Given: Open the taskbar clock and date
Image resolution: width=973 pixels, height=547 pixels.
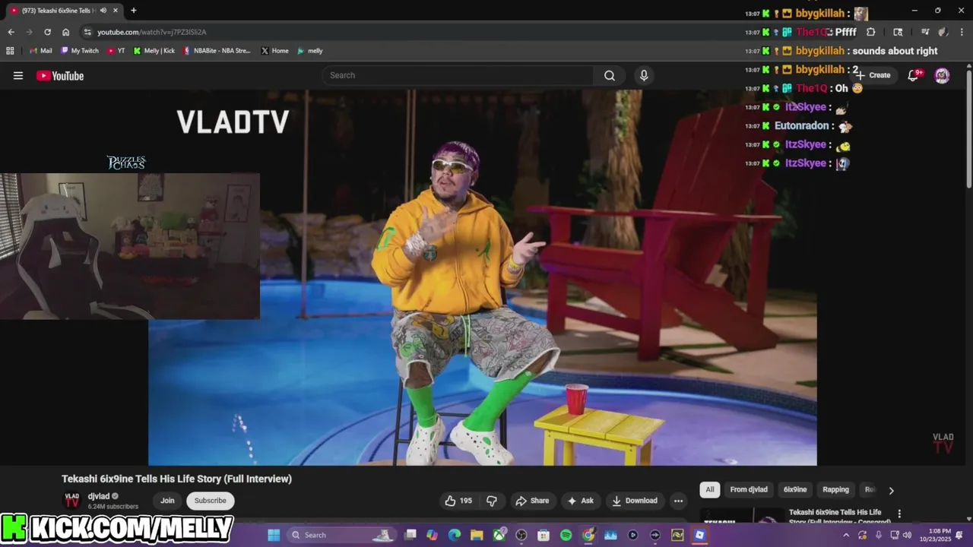Looking at the screenshot, I should tap(934, 535).
